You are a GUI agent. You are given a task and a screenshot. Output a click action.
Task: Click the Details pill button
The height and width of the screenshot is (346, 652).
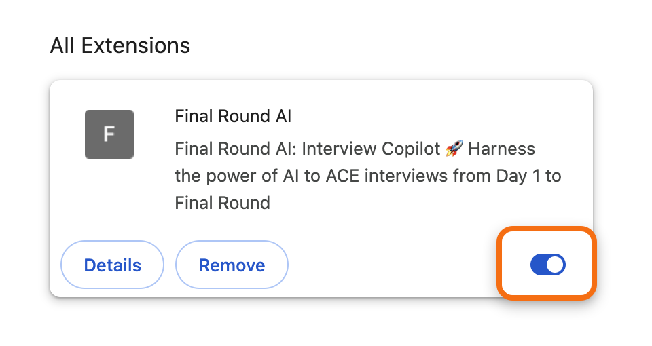click(112, 265)
